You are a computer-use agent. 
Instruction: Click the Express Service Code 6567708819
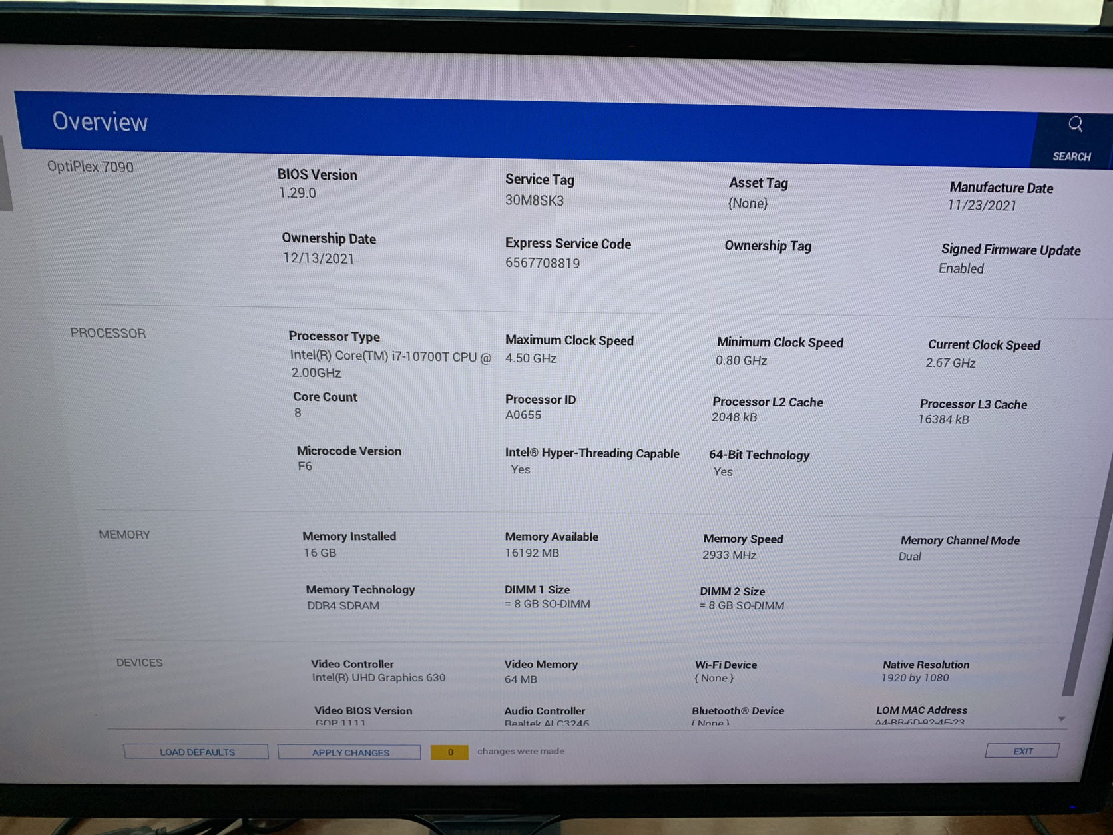coord(543,263)
